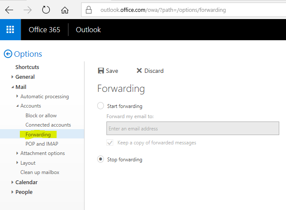Click the Save floppy disk icon
This screenshot has height=210, width=286.
tap(101, 71)
